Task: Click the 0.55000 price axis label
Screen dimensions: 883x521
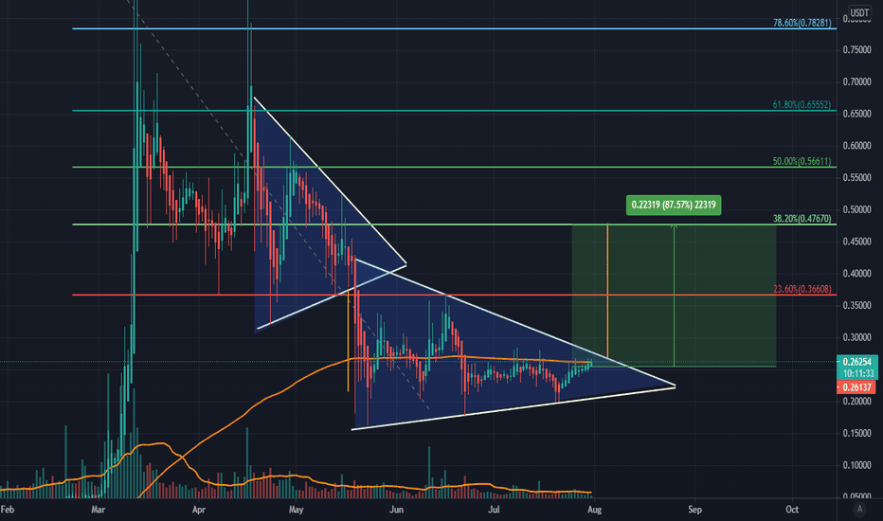Action: pyautogui.click(x=857, y=177)
